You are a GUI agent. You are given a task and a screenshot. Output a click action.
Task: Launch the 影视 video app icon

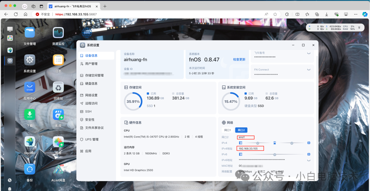click(x=58, y=114)
